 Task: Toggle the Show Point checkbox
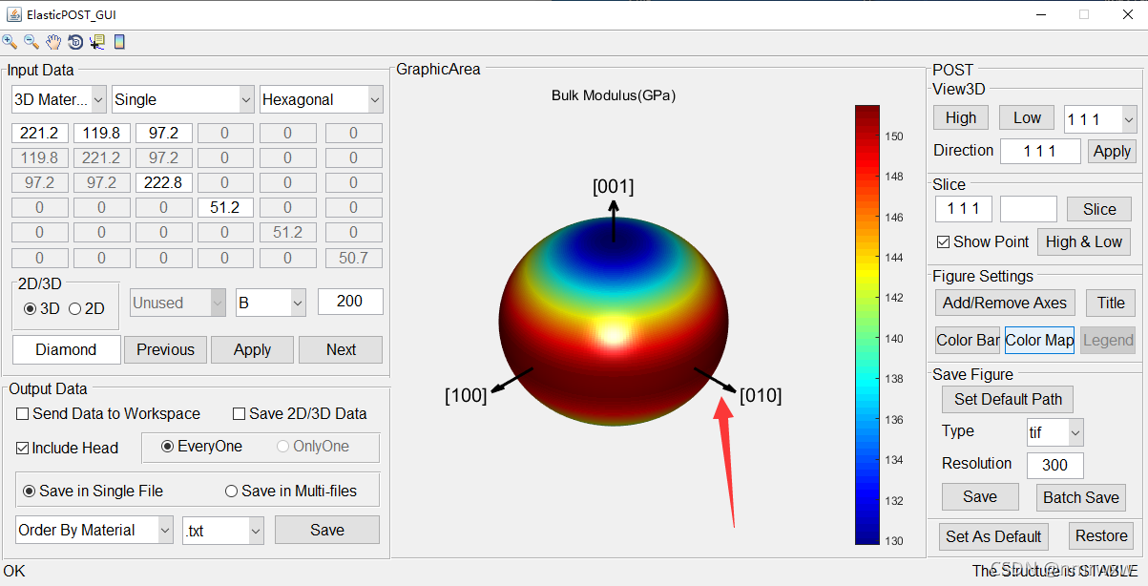click(943, 242)
